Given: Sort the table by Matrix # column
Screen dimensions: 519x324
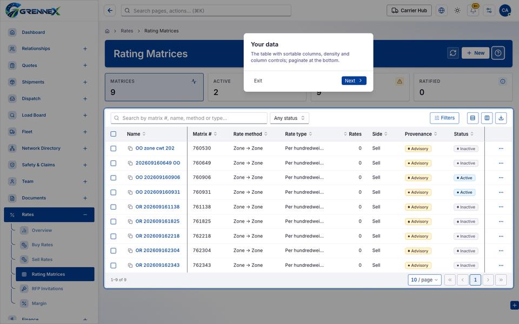Looking at the screenshot, I should tap(204, 134).
